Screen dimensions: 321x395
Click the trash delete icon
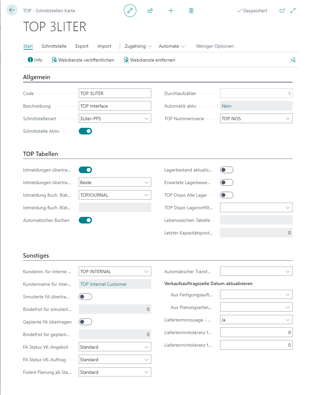[191, 11]
